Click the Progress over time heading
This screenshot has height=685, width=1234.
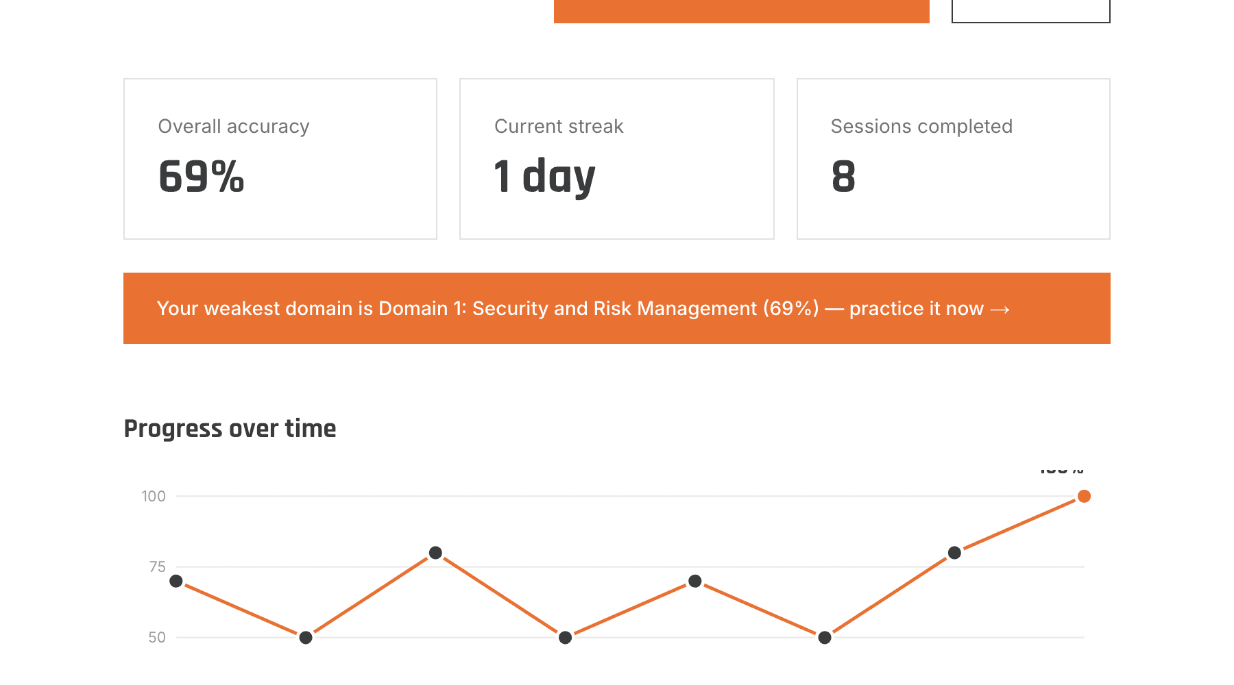pyautogui.click(x=230, y=429)
